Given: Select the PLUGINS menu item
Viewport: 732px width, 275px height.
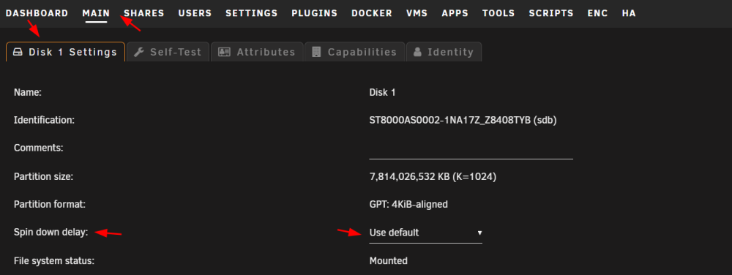Looking at the screenshot, I should [315, 13].
